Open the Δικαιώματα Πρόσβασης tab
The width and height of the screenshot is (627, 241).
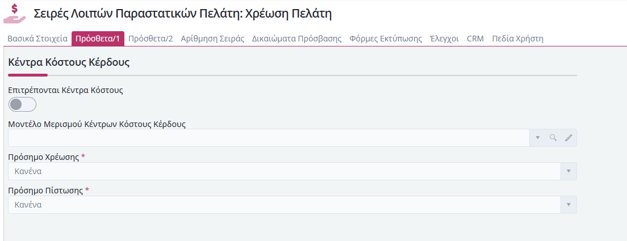(296, 39)
